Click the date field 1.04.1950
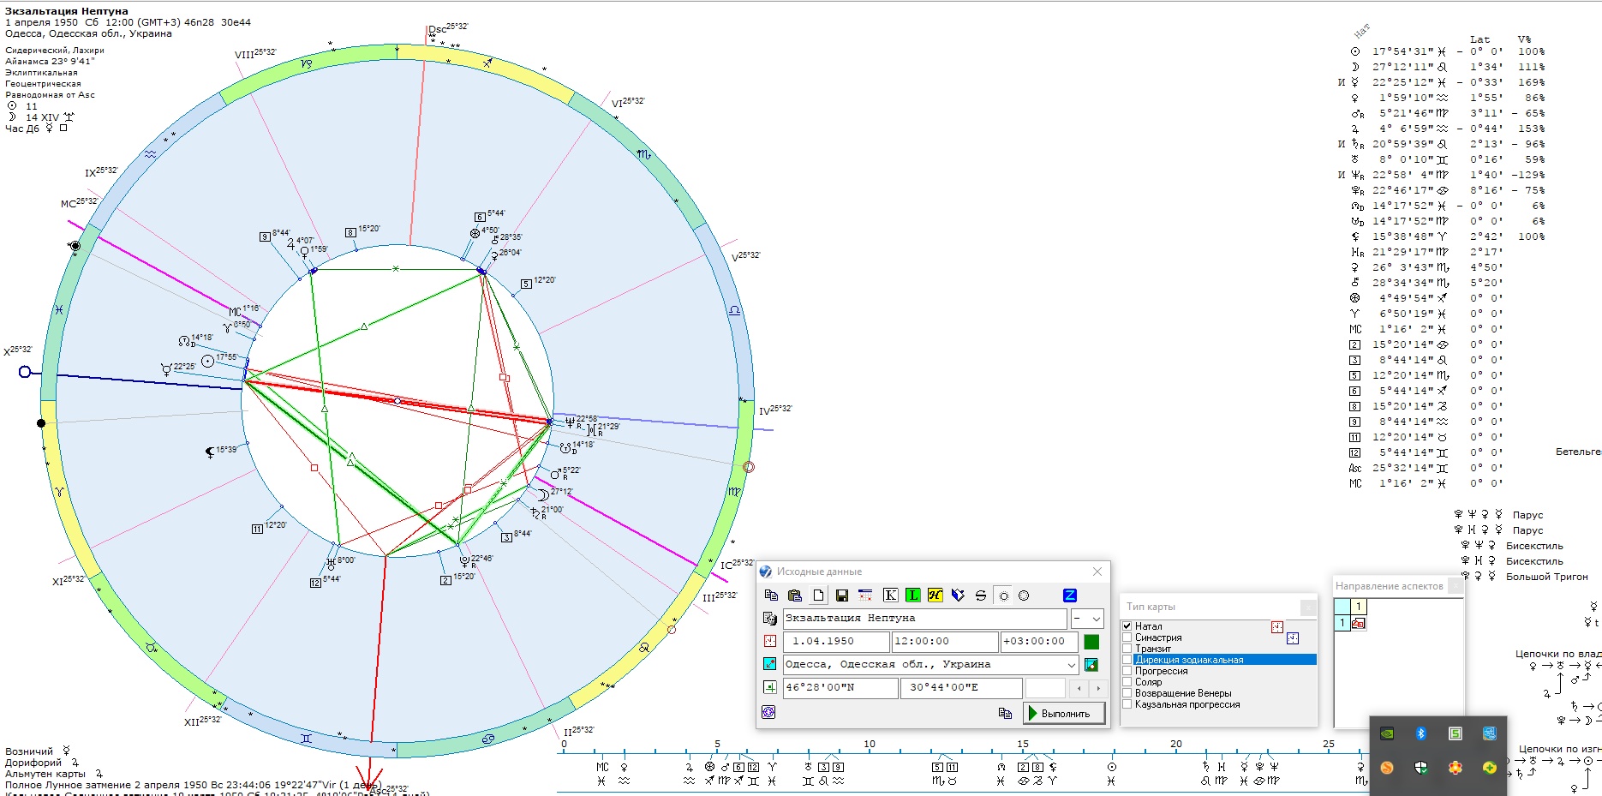Image resolution: width=1602 pixels, height=796 pixels. (835, 642)
